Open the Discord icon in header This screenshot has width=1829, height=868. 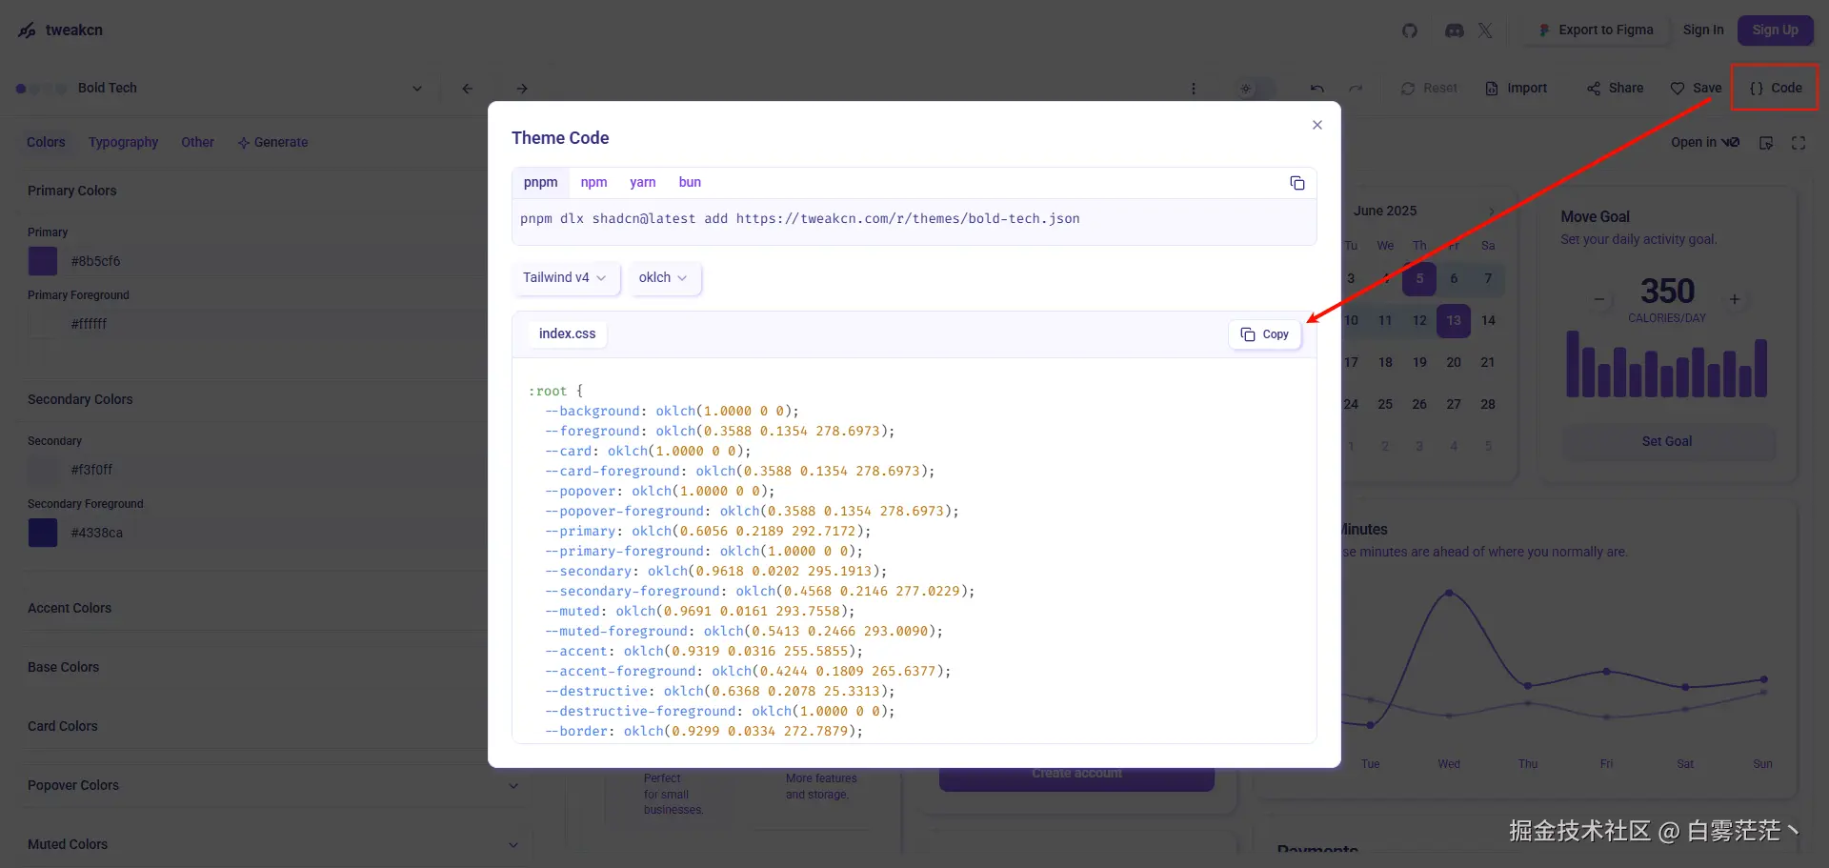pos(1454,30)
